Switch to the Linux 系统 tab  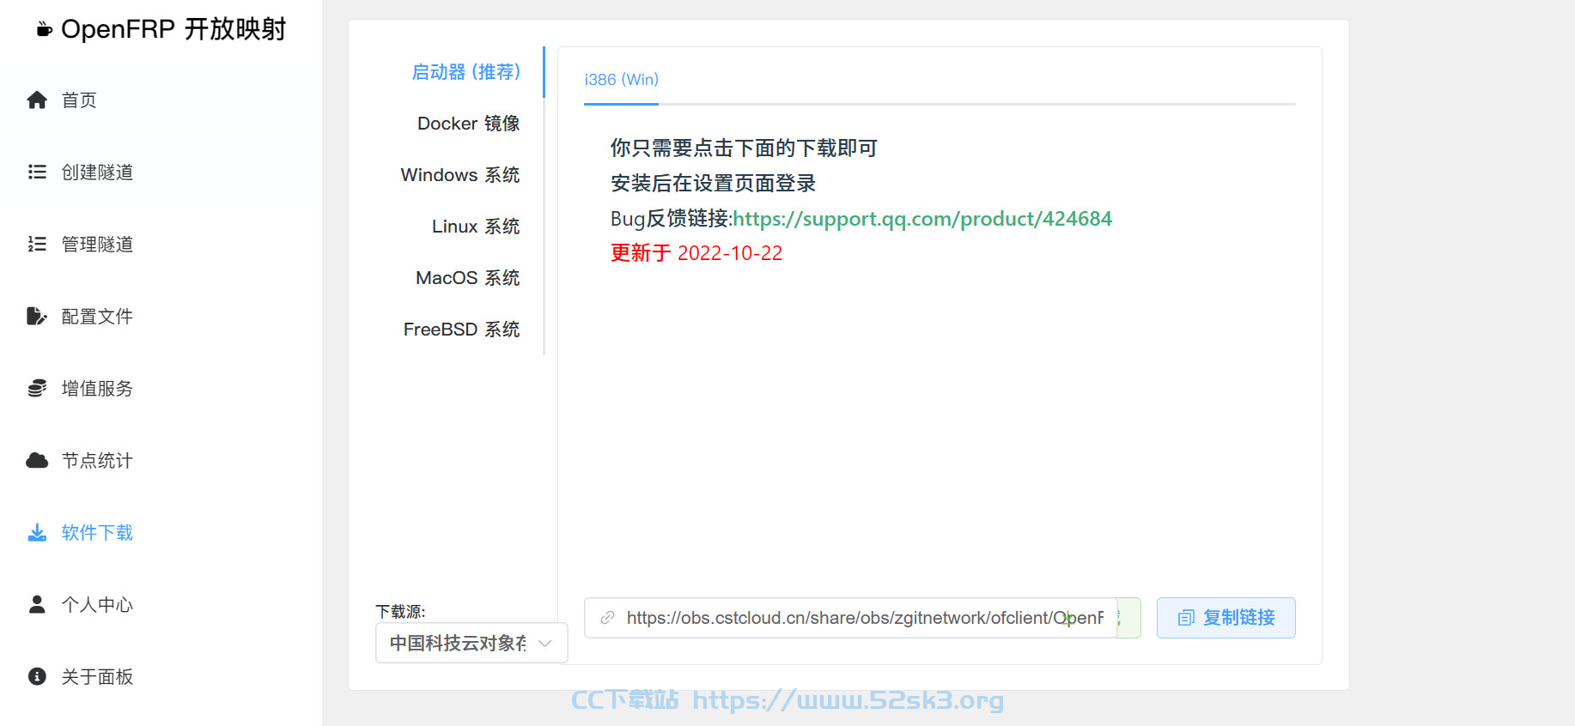[x=476, y=227]
